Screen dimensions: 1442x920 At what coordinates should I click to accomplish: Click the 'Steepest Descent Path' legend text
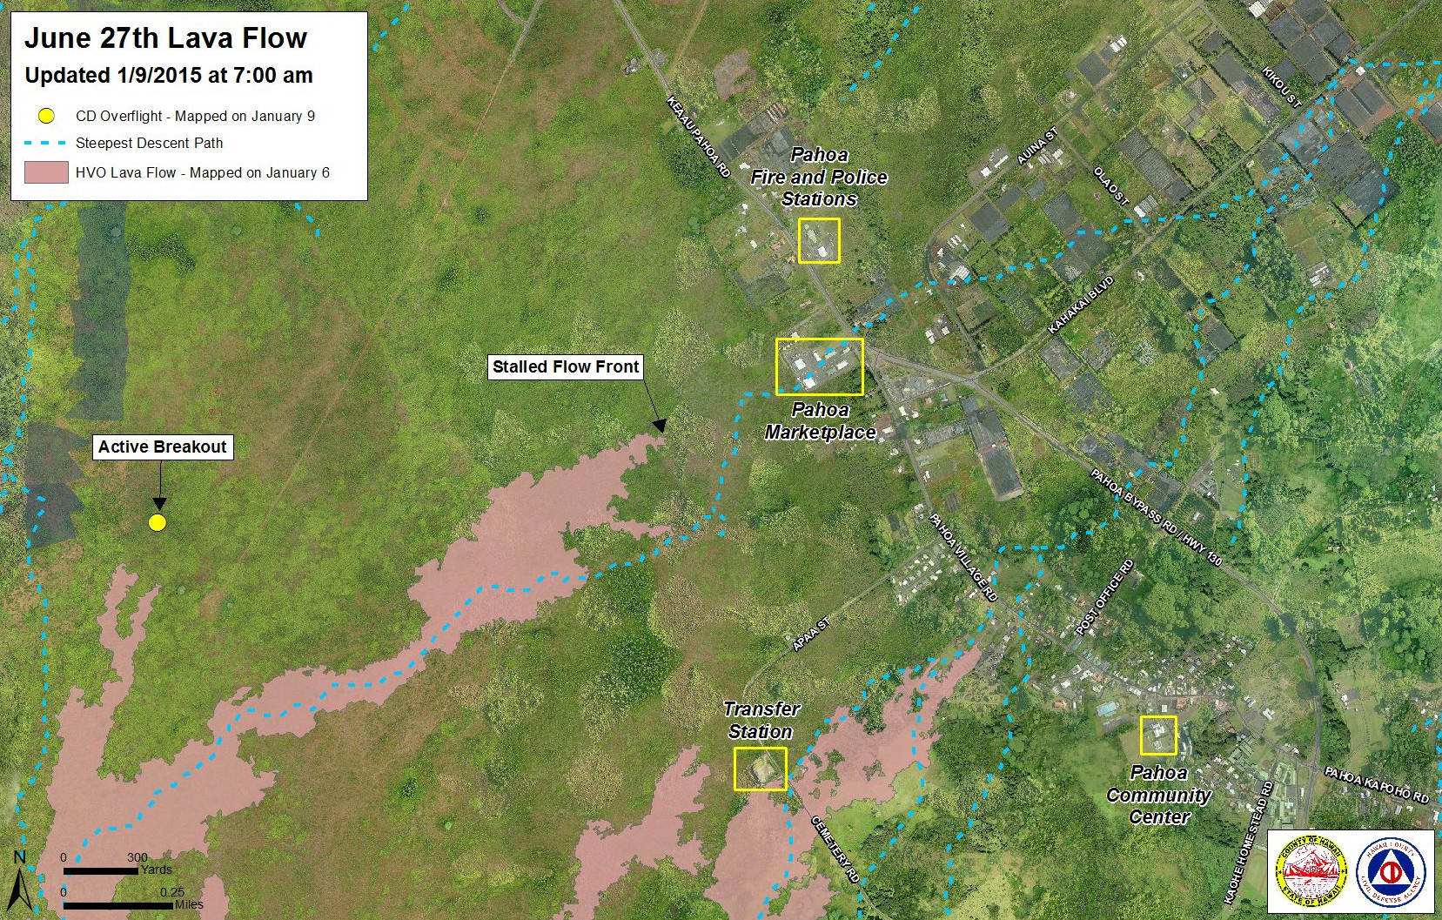[x=149, y=143]
